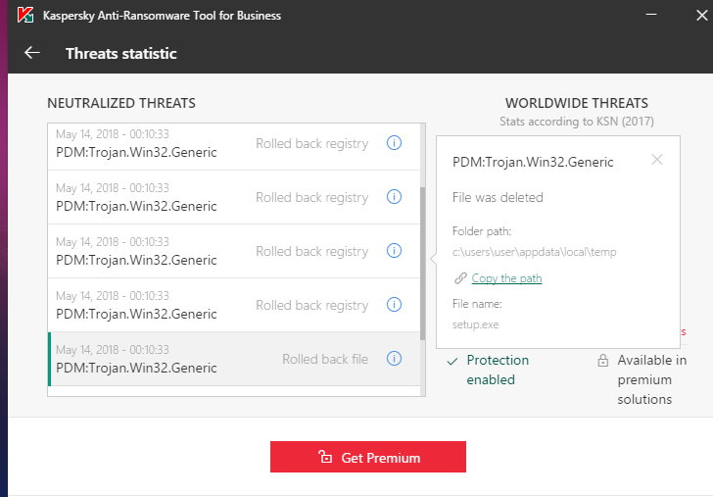Image resolution: width=713 pixels, height=497 pixels.
Task: Open info for the second Rolled back registry entry
Action: pyautogui.click(x=394, y=197)
